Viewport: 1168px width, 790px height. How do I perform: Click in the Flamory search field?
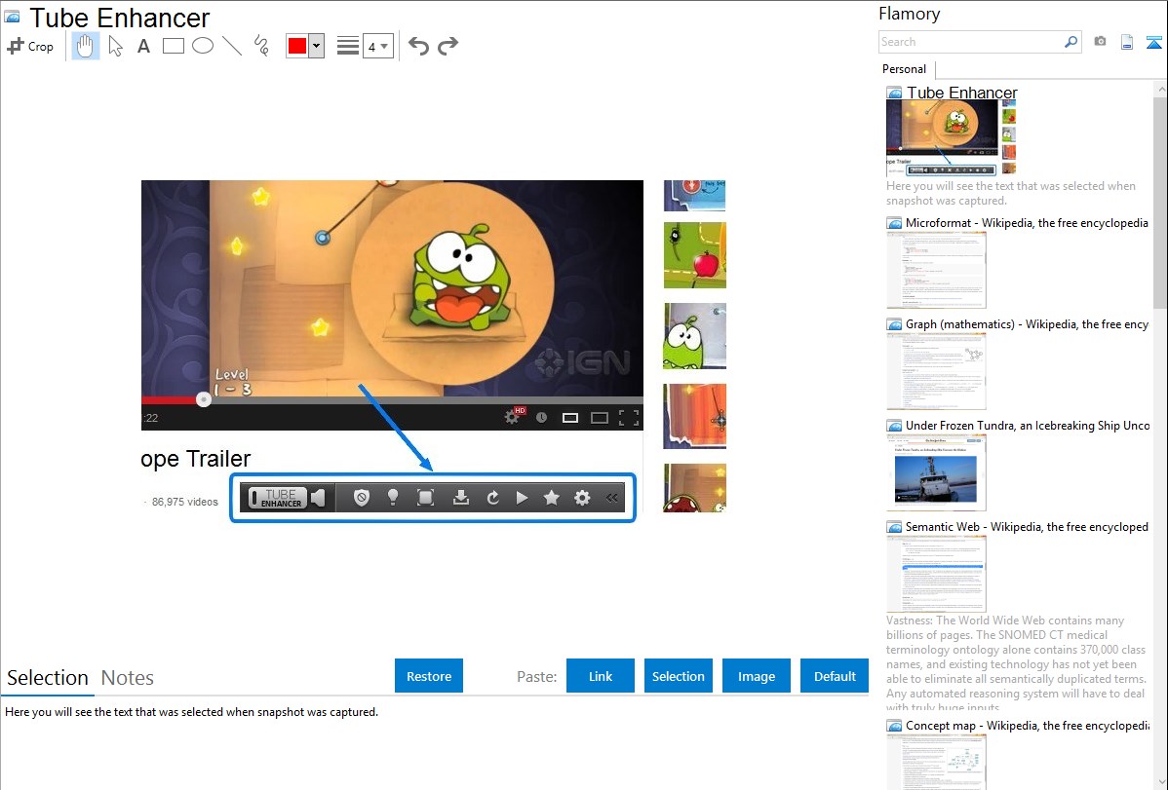click(970, 42)
